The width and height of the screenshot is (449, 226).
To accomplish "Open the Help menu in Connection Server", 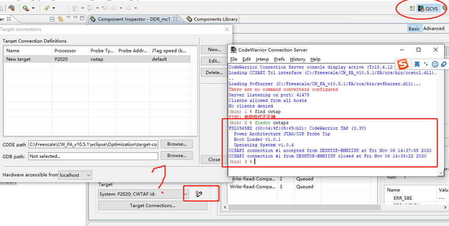I will point(315,59).
